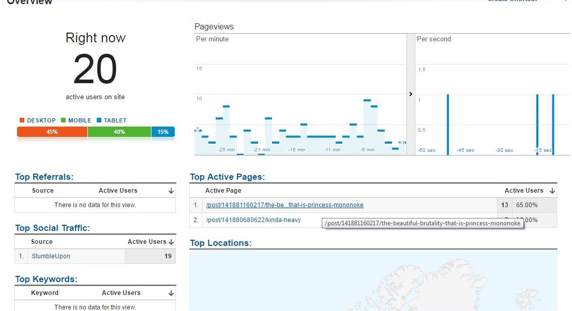572x311 pixels.
Task: Click the Top Keywords heading
Action: pyautogui.click(x=46, y=279)
